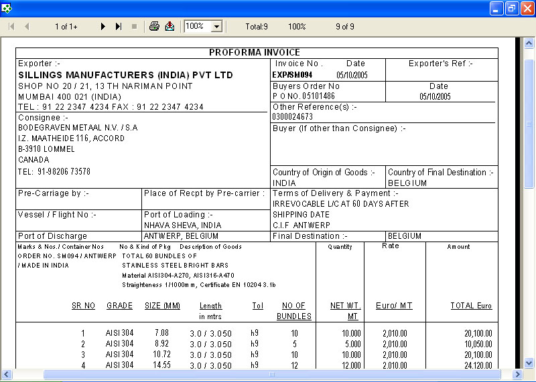This screenshot has width=536, height=382.
Task: Click 'Straighteness 1/1000mm' certificate line
Action: tap(199, 285)
